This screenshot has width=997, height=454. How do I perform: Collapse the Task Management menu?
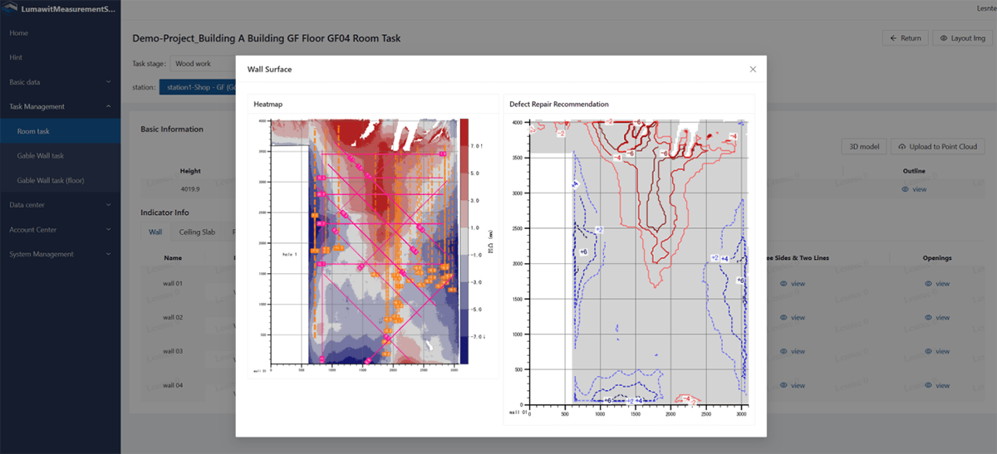(x=60, y=106)
